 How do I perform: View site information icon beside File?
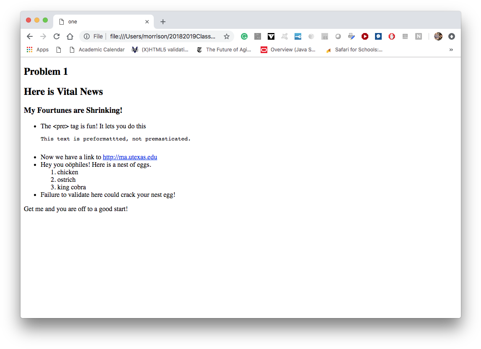point(87,36)
